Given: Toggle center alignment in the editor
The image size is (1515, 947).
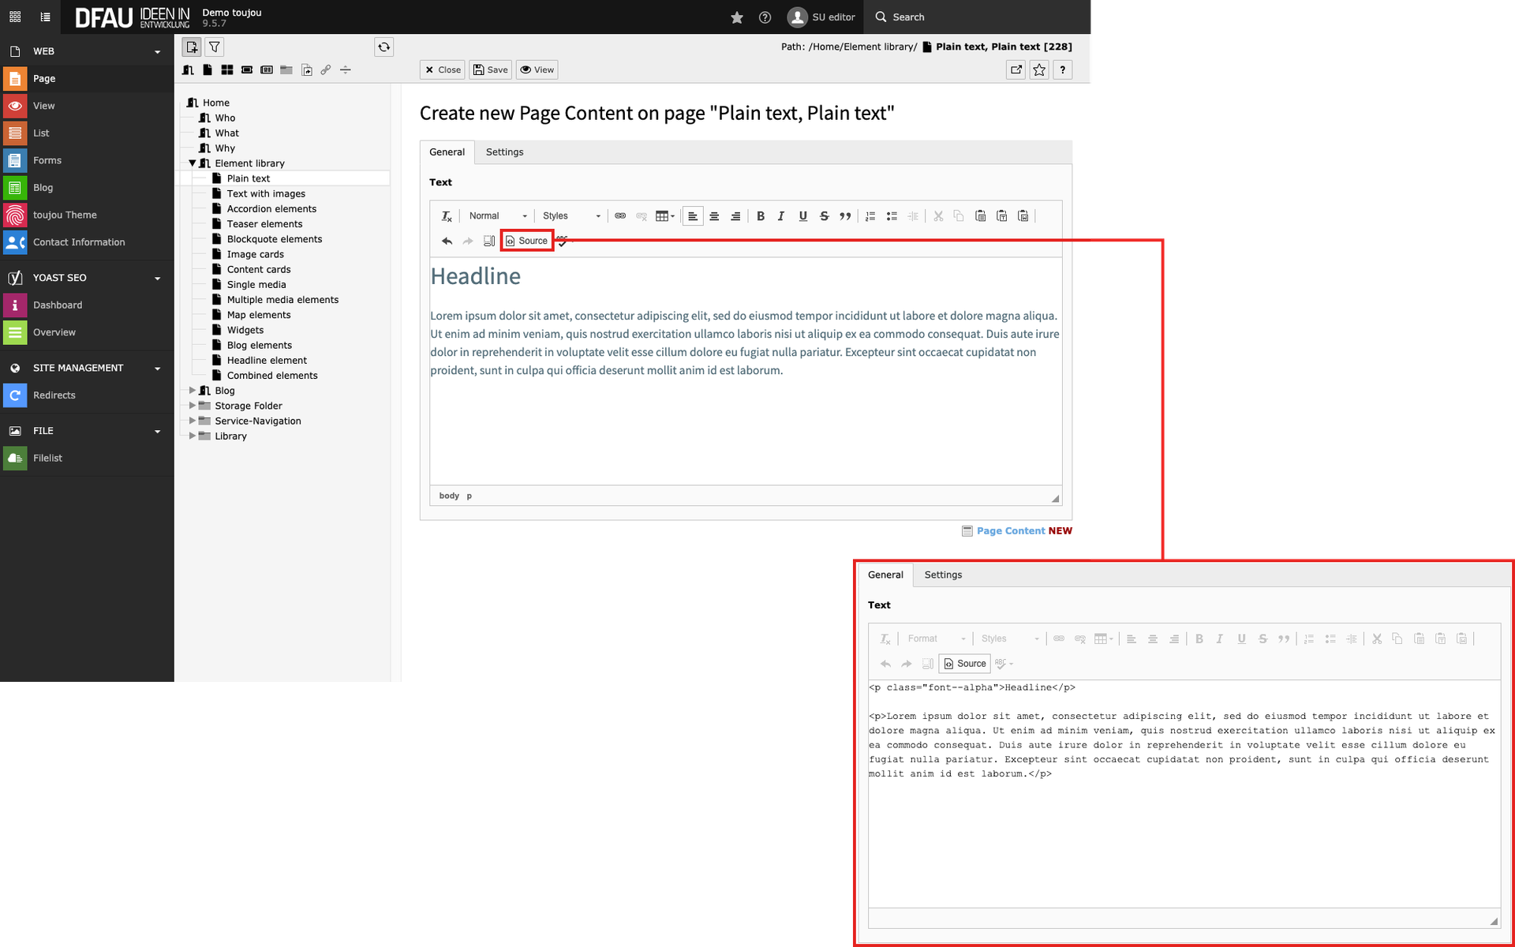Looking at the screenshot, I should pos(714,216).
